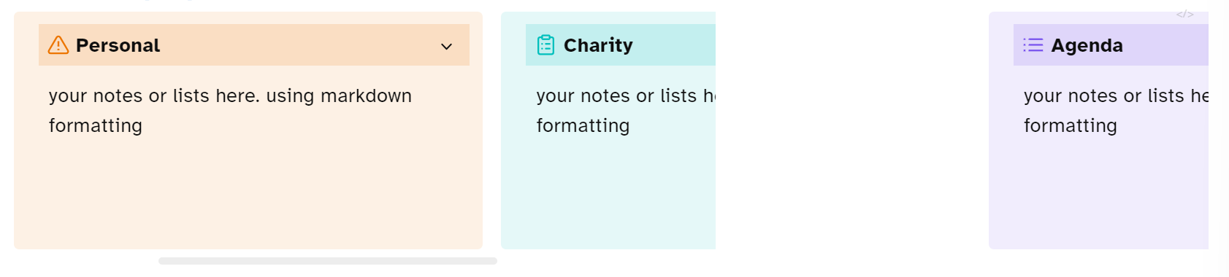Image resolution: width=1229 pixels, height=277 pixels.
Task: Click the horizontal scrollbar below the cards
Action: [328, 261]
